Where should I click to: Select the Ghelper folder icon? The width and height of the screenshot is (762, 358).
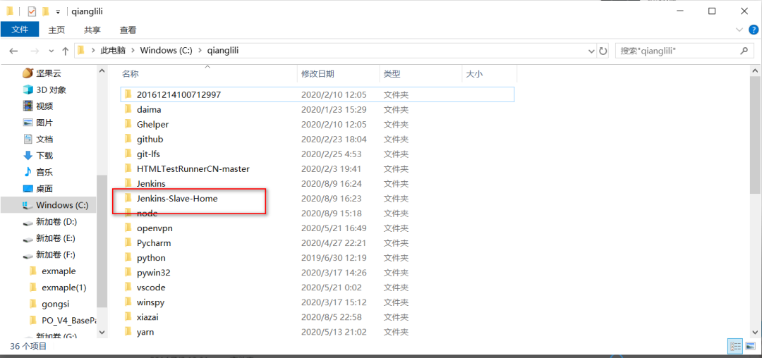128,124
